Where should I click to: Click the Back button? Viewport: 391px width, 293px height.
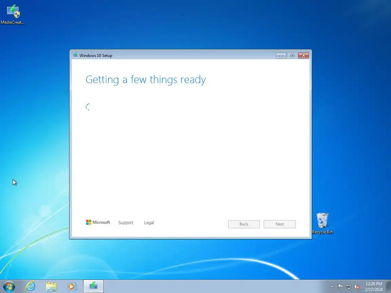(x=244, y=224)
